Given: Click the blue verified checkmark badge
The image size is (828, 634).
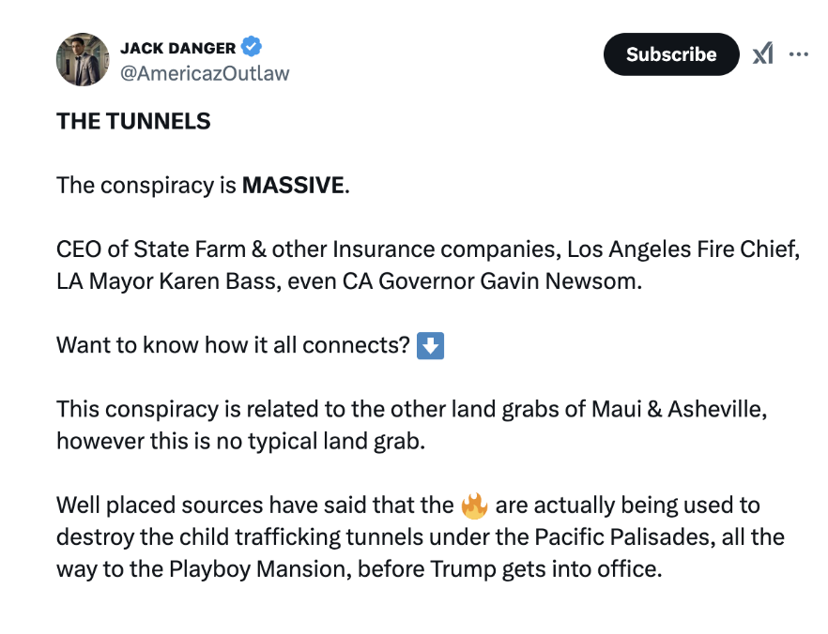Looking at the screenshot, I should (x=252, y=46).
